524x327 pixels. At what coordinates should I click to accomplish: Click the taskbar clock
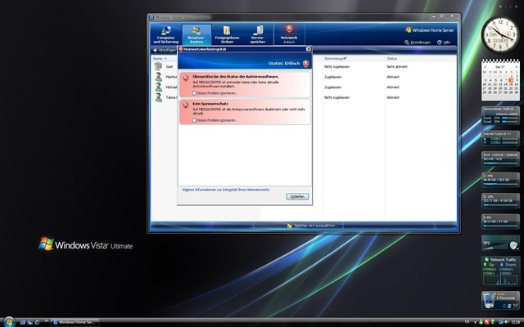(x=516, y=322)
